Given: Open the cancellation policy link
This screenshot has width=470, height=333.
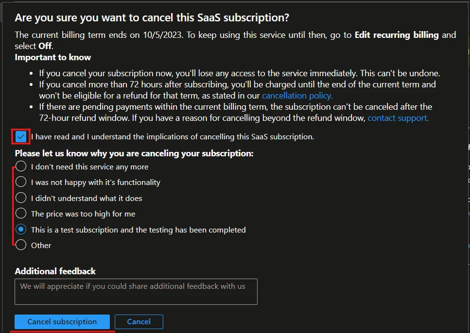Looking at the screenshot, I should [297, 96].
